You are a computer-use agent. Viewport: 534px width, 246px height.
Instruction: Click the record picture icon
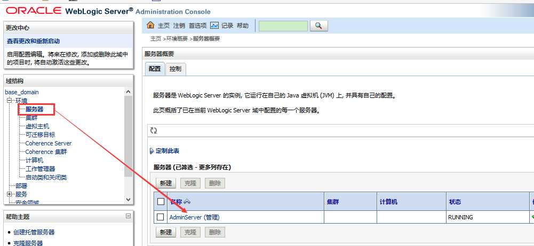(x=214, y=26)
